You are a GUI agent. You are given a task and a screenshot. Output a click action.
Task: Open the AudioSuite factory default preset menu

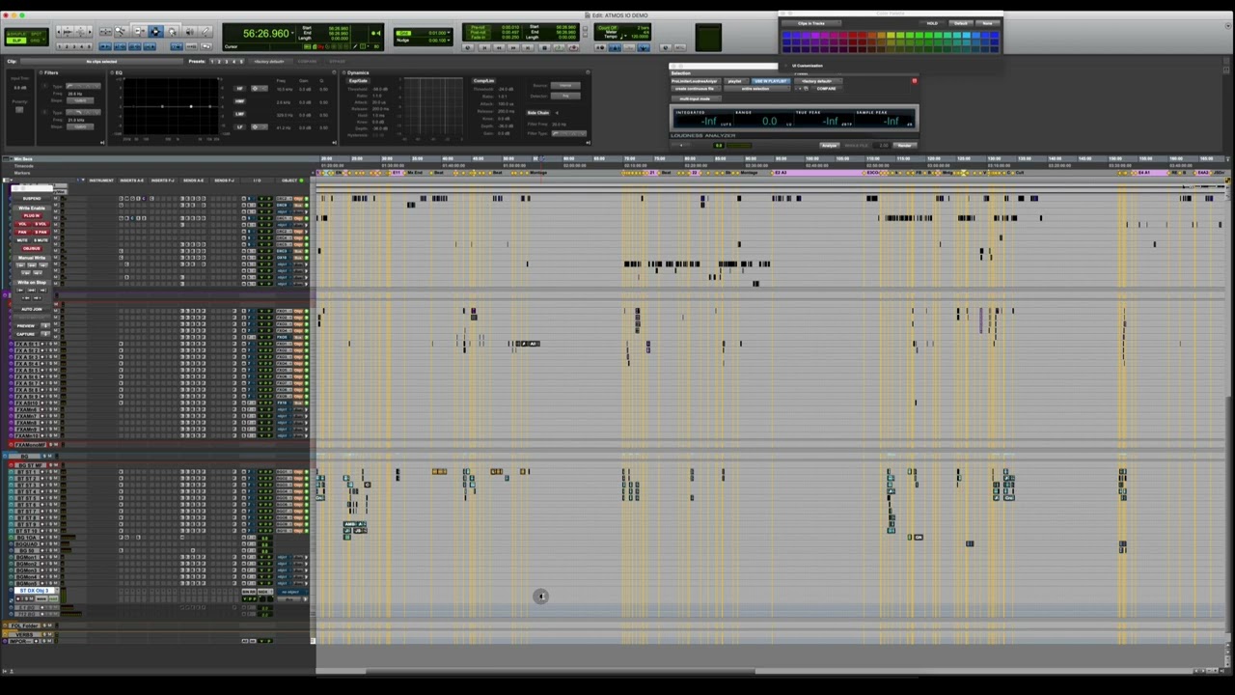pyautogui.click(x=818, y=81)
